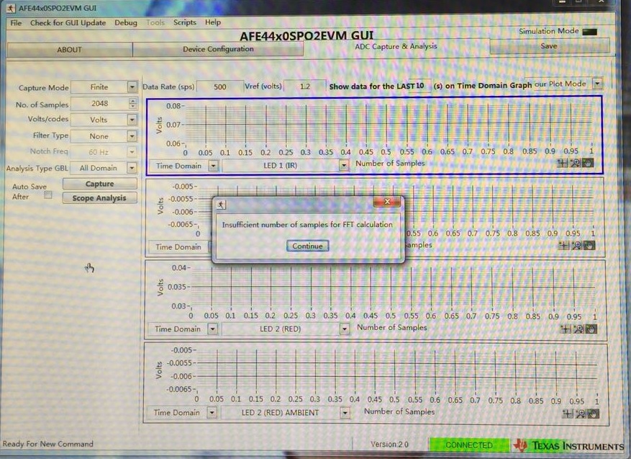Click the Capture button

click(x=99, y=184)
